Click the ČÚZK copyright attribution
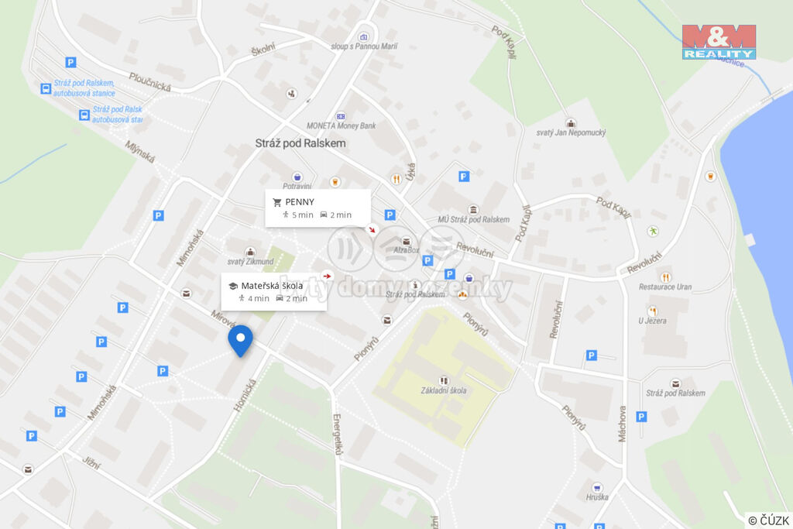 click(769, 520)
